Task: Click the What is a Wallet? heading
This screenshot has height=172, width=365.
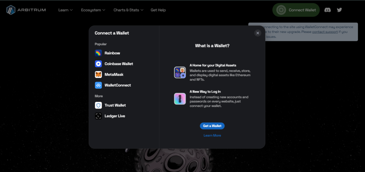Action: [x=212, y=46]
